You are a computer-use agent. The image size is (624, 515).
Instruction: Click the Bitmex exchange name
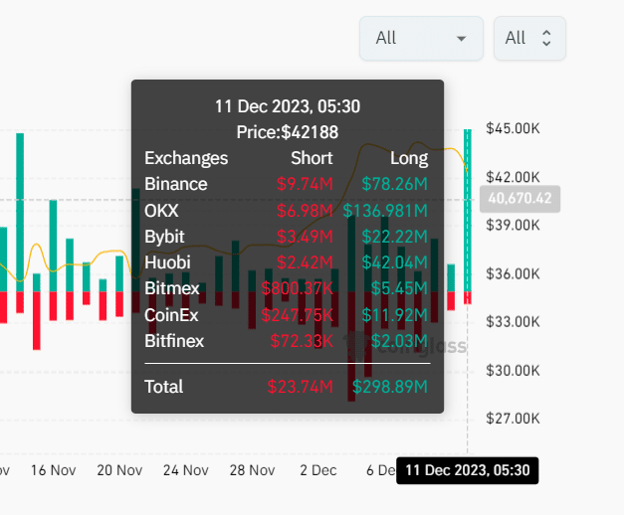coord(172,288)
